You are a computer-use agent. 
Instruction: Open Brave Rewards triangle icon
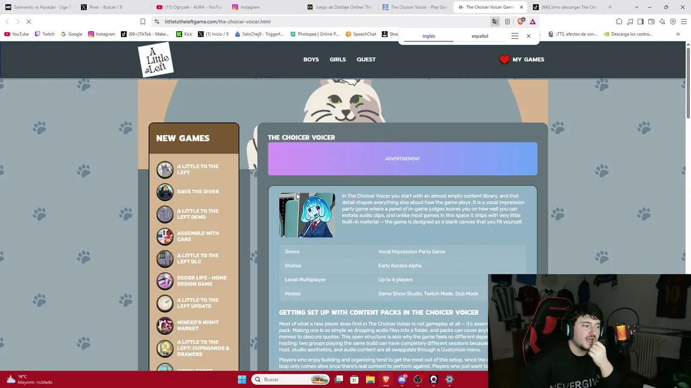[x=533, y=22]
